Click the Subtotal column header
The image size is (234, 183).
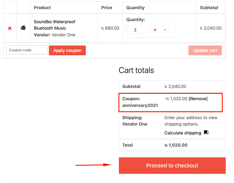209,8
